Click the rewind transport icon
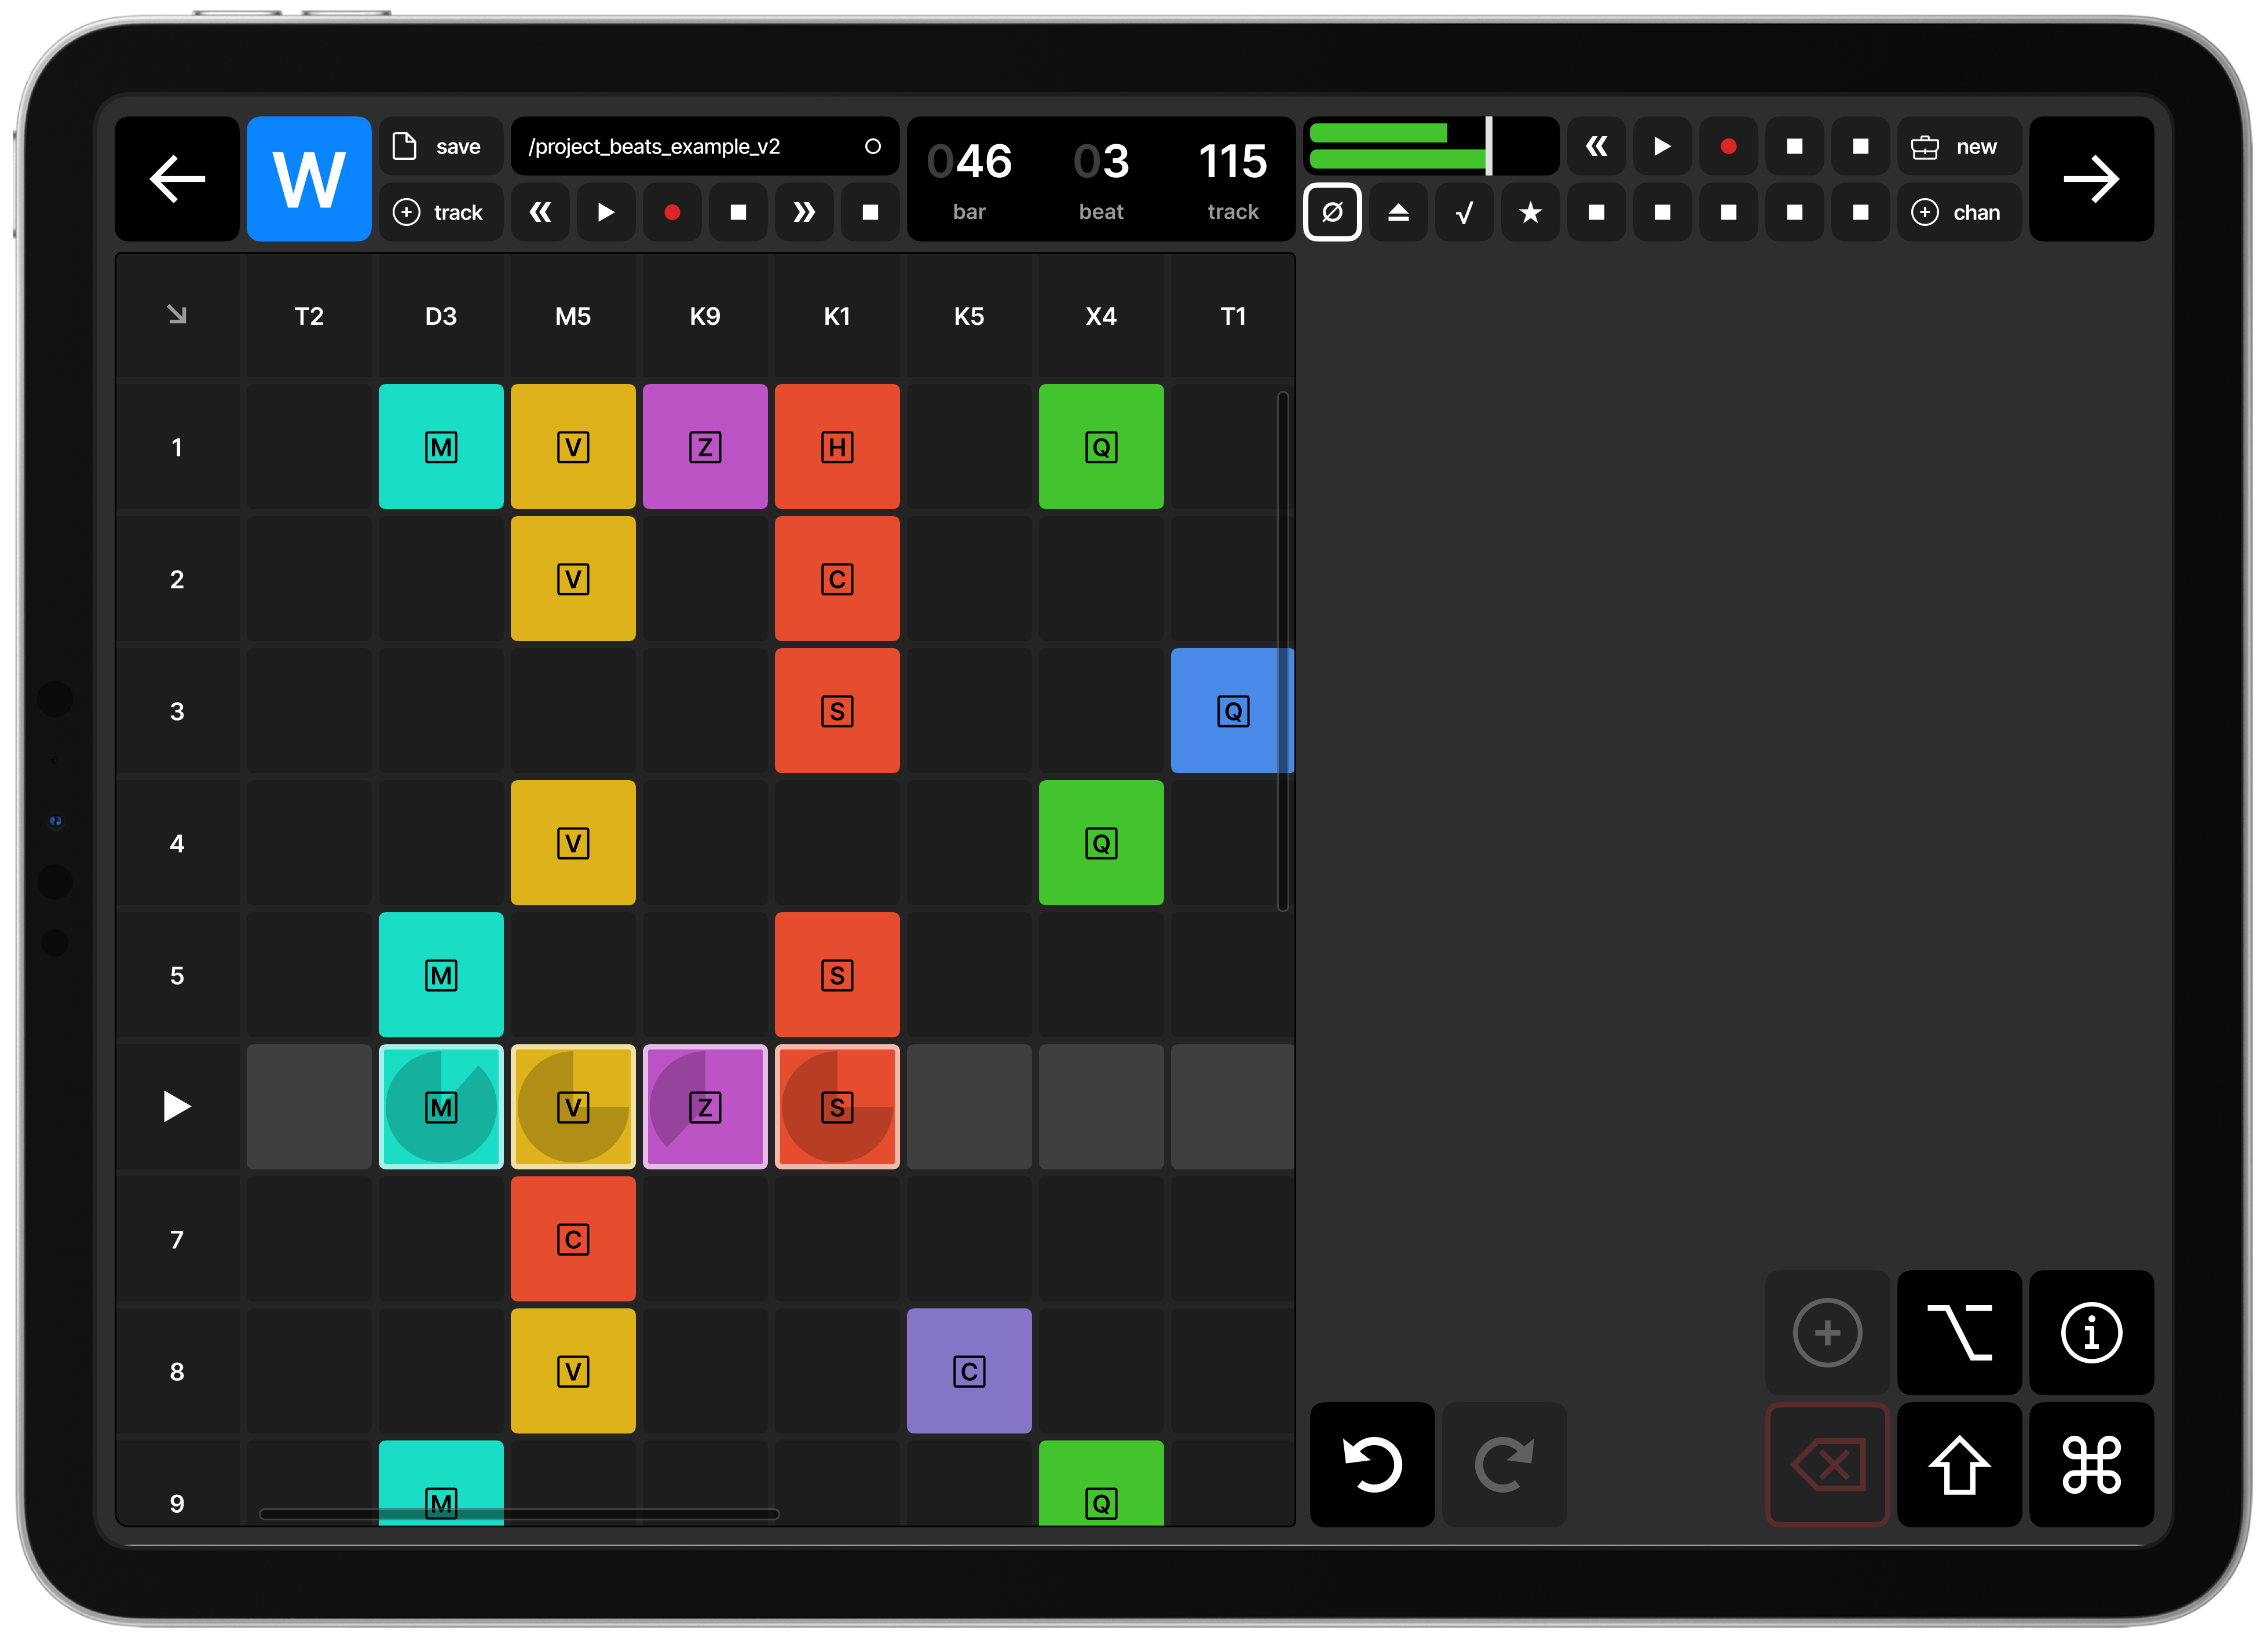 click(540, 212)
